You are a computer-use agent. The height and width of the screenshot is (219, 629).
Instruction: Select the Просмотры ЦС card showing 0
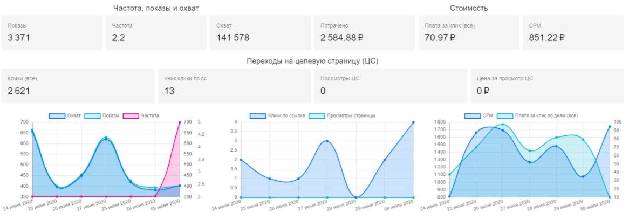[391, 86]
